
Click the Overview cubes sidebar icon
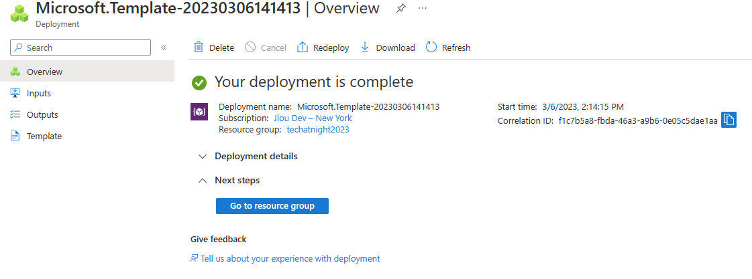tap(15, 72)
